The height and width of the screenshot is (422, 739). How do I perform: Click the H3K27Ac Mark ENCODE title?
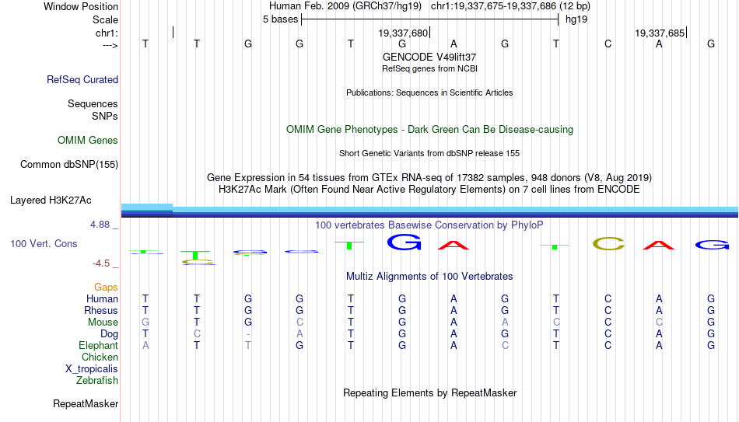(x=429, y=190)
